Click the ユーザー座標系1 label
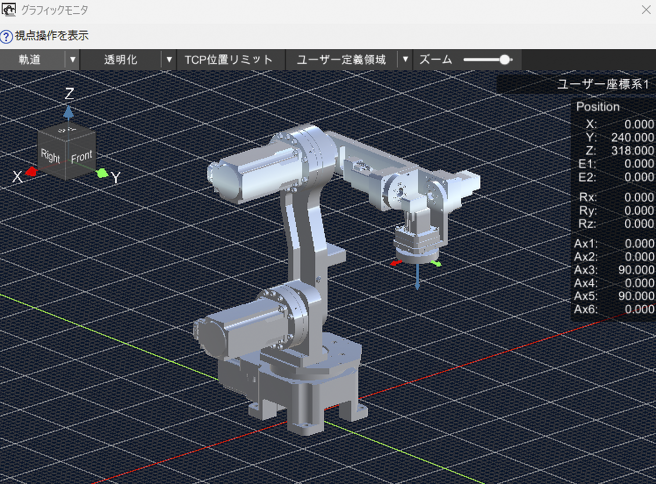The image size is (656, 484). point(603,84)
